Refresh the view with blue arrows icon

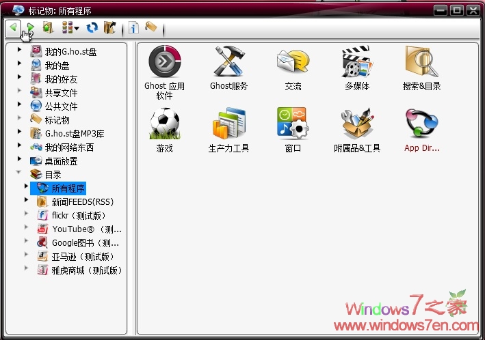(92, 27)
